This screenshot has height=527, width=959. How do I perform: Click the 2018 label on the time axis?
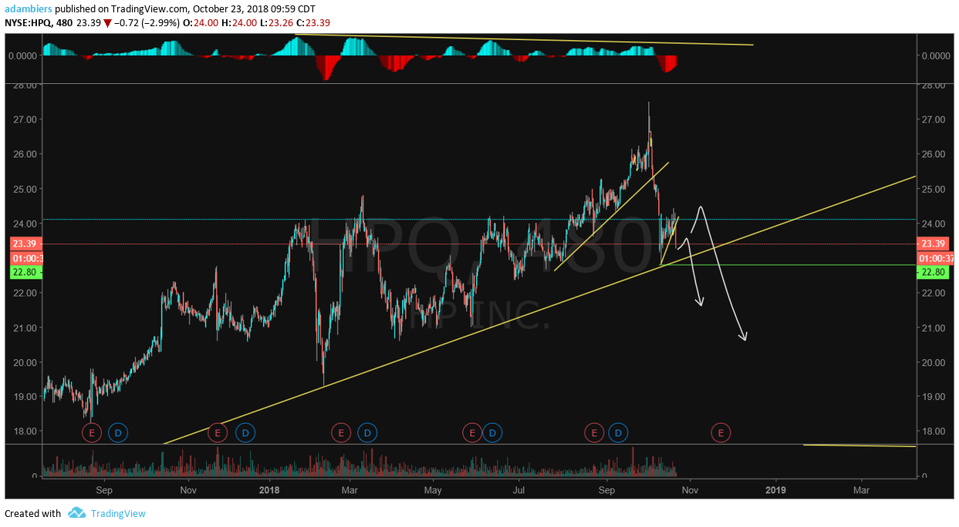[x=269, y=489]
